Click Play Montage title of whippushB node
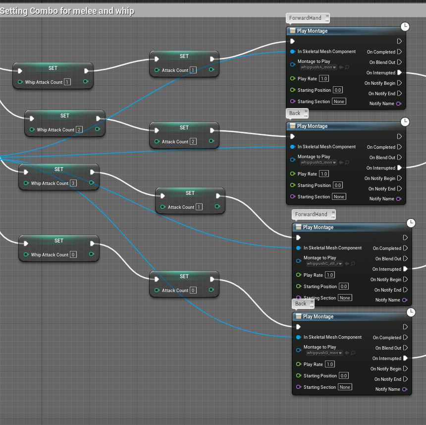The image size is (426, 425). pyautogui.click(x=312, y=126)
